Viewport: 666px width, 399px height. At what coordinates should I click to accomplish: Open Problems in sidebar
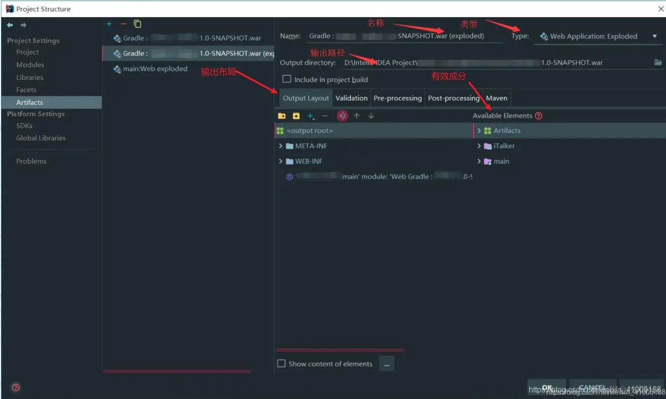point(31,161)
